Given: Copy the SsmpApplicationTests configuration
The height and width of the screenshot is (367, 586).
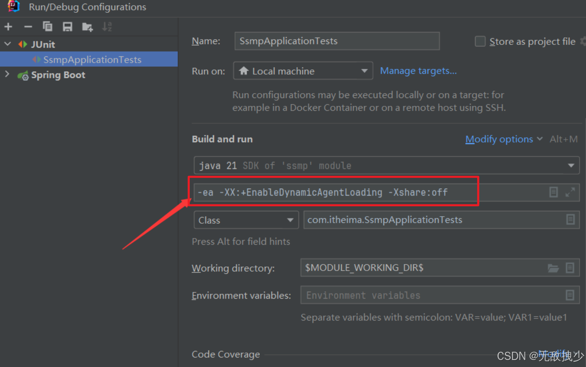Looking at the screenshot, I should point(48,26).
